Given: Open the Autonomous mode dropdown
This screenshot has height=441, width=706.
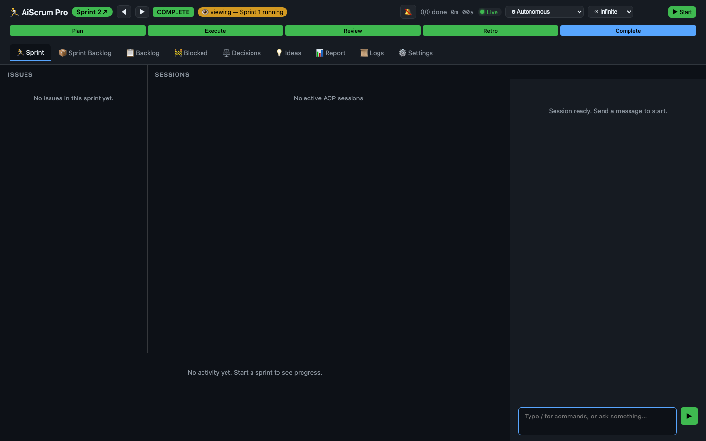Looking at the screenshot, I should [x=545, y=12].
